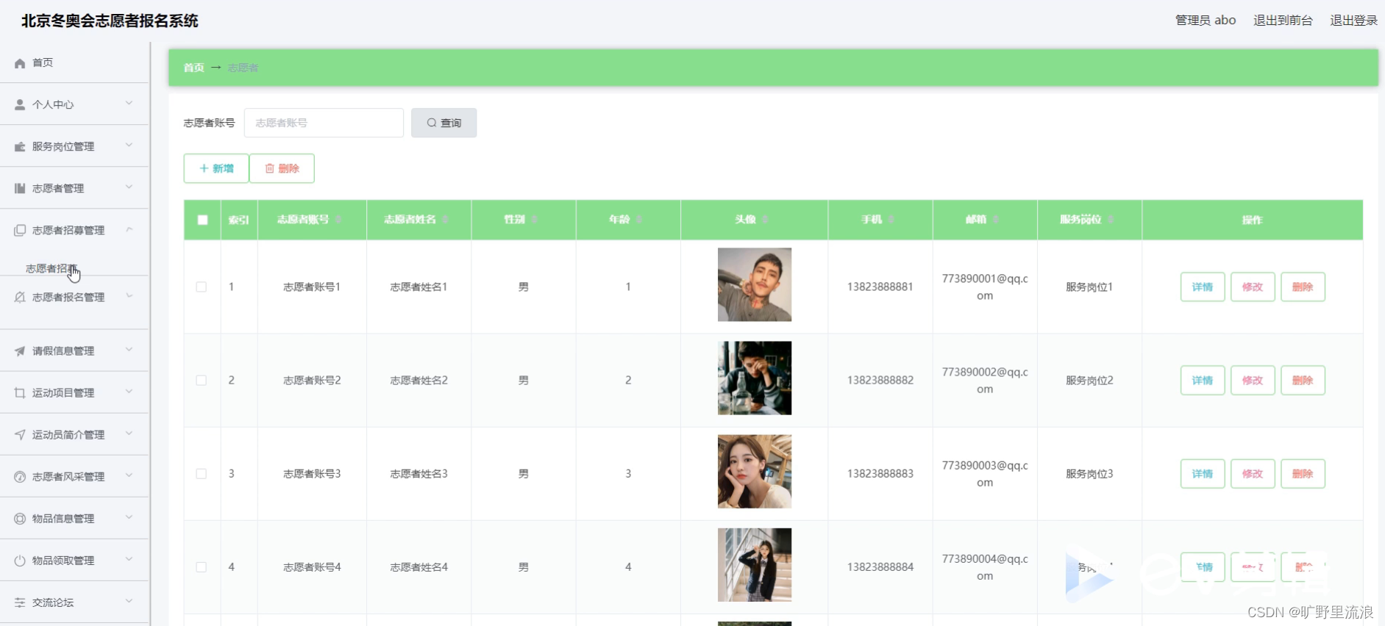Click the 查询 search button
Image resolution: width=1385 pixels, height=626 pixels.
tap(444, 123)
